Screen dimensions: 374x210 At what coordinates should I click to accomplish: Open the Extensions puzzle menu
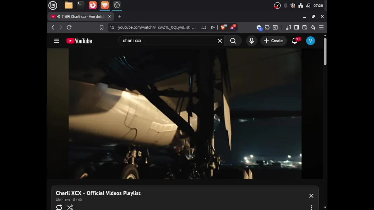coord(267,27)
